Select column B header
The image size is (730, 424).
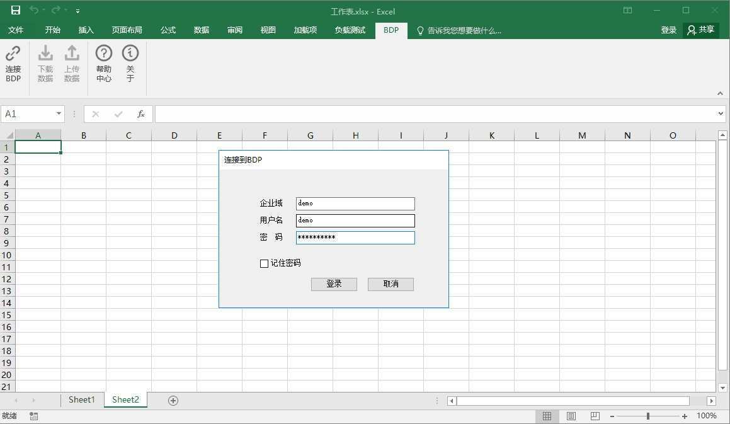point(84,135)
